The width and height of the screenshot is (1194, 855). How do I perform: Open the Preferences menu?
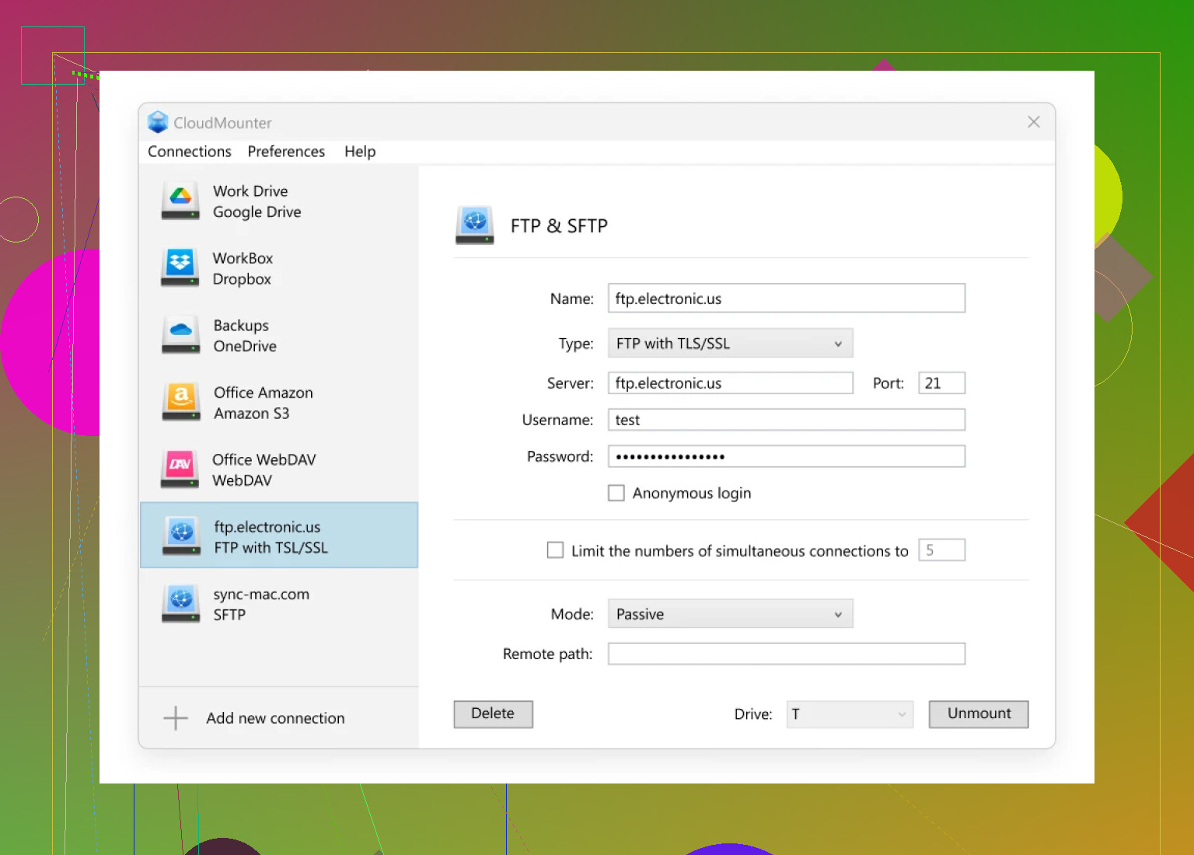[x=286, y=152]
